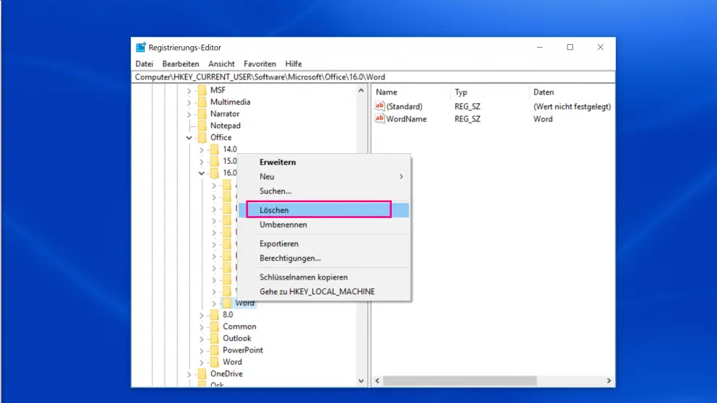The image size is (717, 403).
Task: Select the PowerPoint folder icon
Action: (x=214, y=350)
